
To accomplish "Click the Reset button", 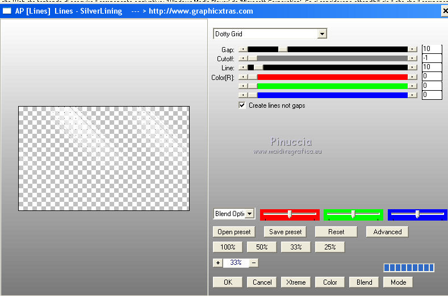I will tap(336, 232).
